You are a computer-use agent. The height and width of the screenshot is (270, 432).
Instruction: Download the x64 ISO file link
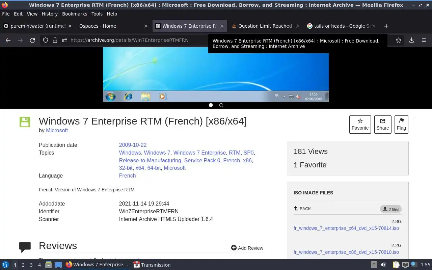pyautogui.click(x=346, y=228)
